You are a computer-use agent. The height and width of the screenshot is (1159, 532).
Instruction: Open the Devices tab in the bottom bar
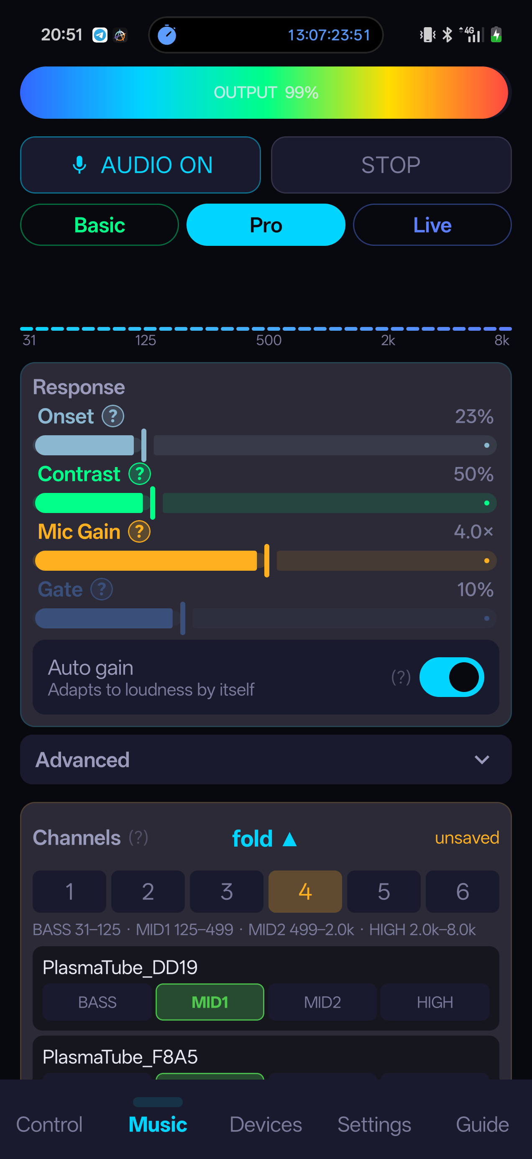click(266, 1124)
